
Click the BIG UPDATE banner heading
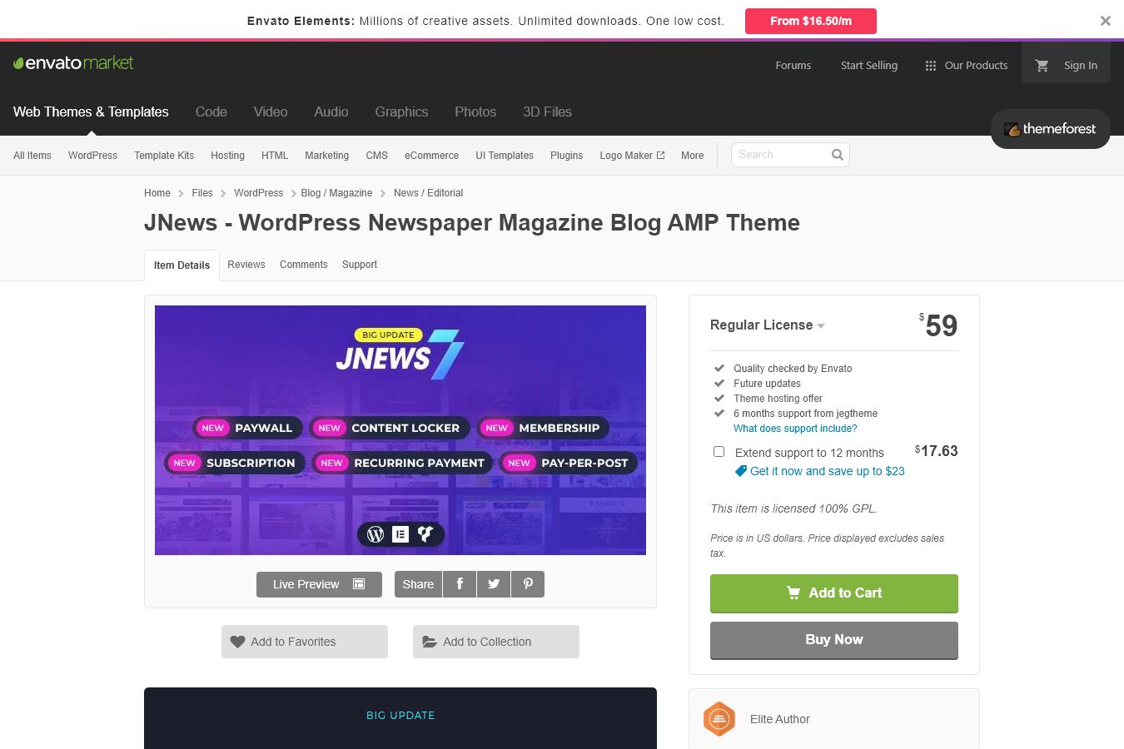click(400, 716)
